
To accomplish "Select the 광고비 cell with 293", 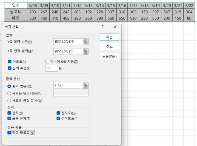I will tap(33, 12).
